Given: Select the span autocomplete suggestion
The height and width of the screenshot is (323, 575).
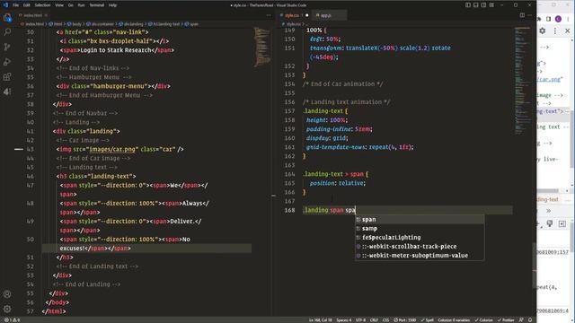Looking at the screenshot, I should pos(420,219).
